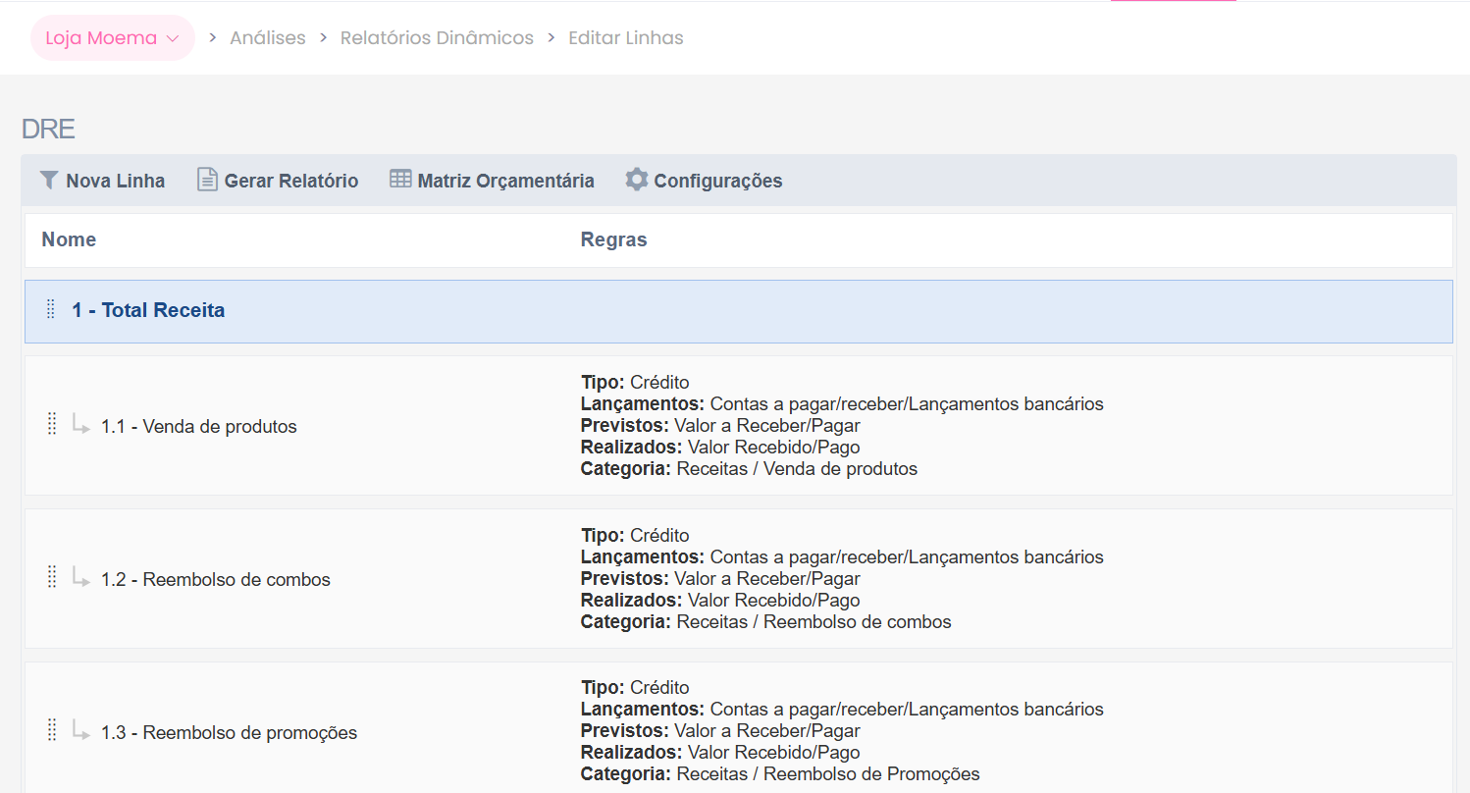Viewport: 1470px width, 793px height.
Task: Select the 1 - Total Receita row
Action: (739, 311)
